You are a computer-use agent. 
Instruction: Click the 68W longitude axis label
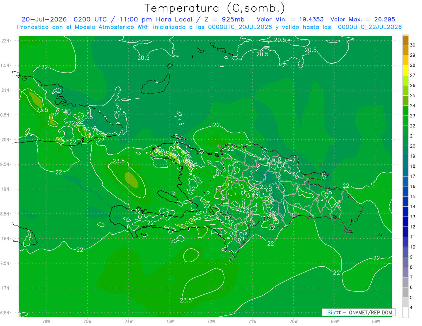(x=376, y=321)
